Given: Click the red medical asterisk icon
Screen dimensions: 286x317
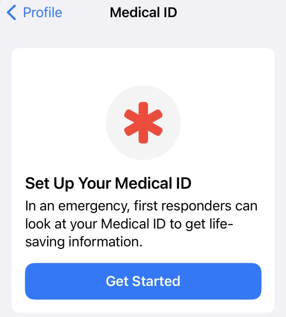Looking at the screenshot, I should click(x=143, y=123).
